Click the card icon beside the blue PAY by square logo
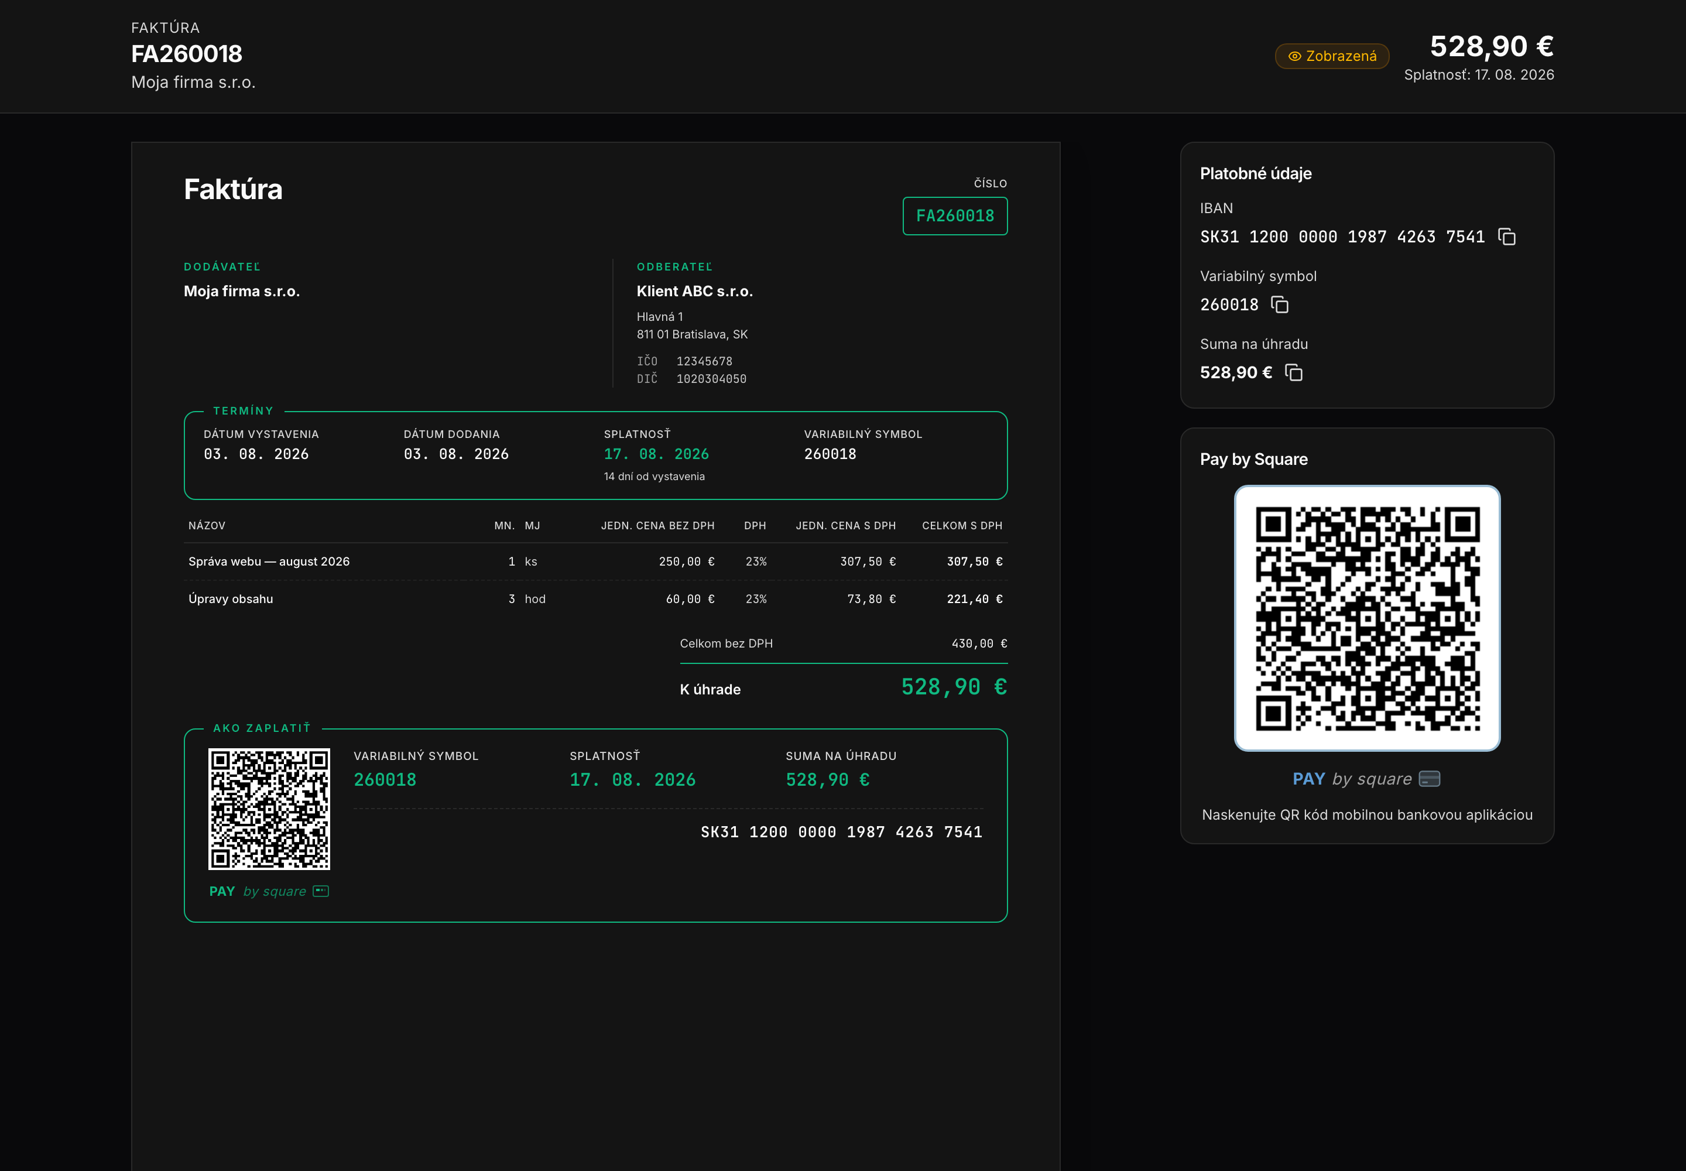1686x1171 pixels. point(1429,779)
